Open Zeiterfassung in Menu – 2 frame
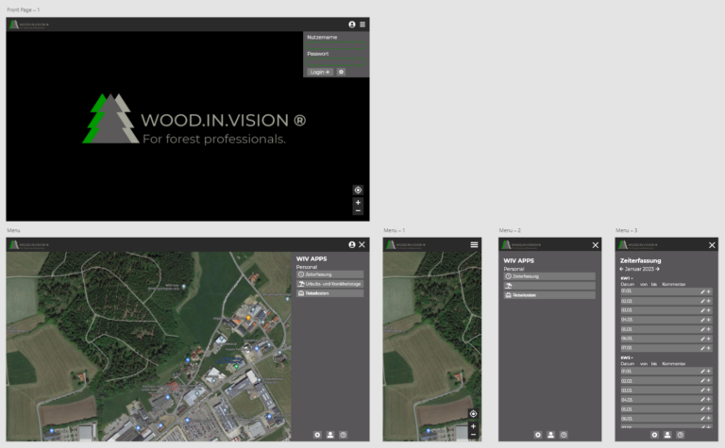 pyautogui.click(x=549, y=276)
